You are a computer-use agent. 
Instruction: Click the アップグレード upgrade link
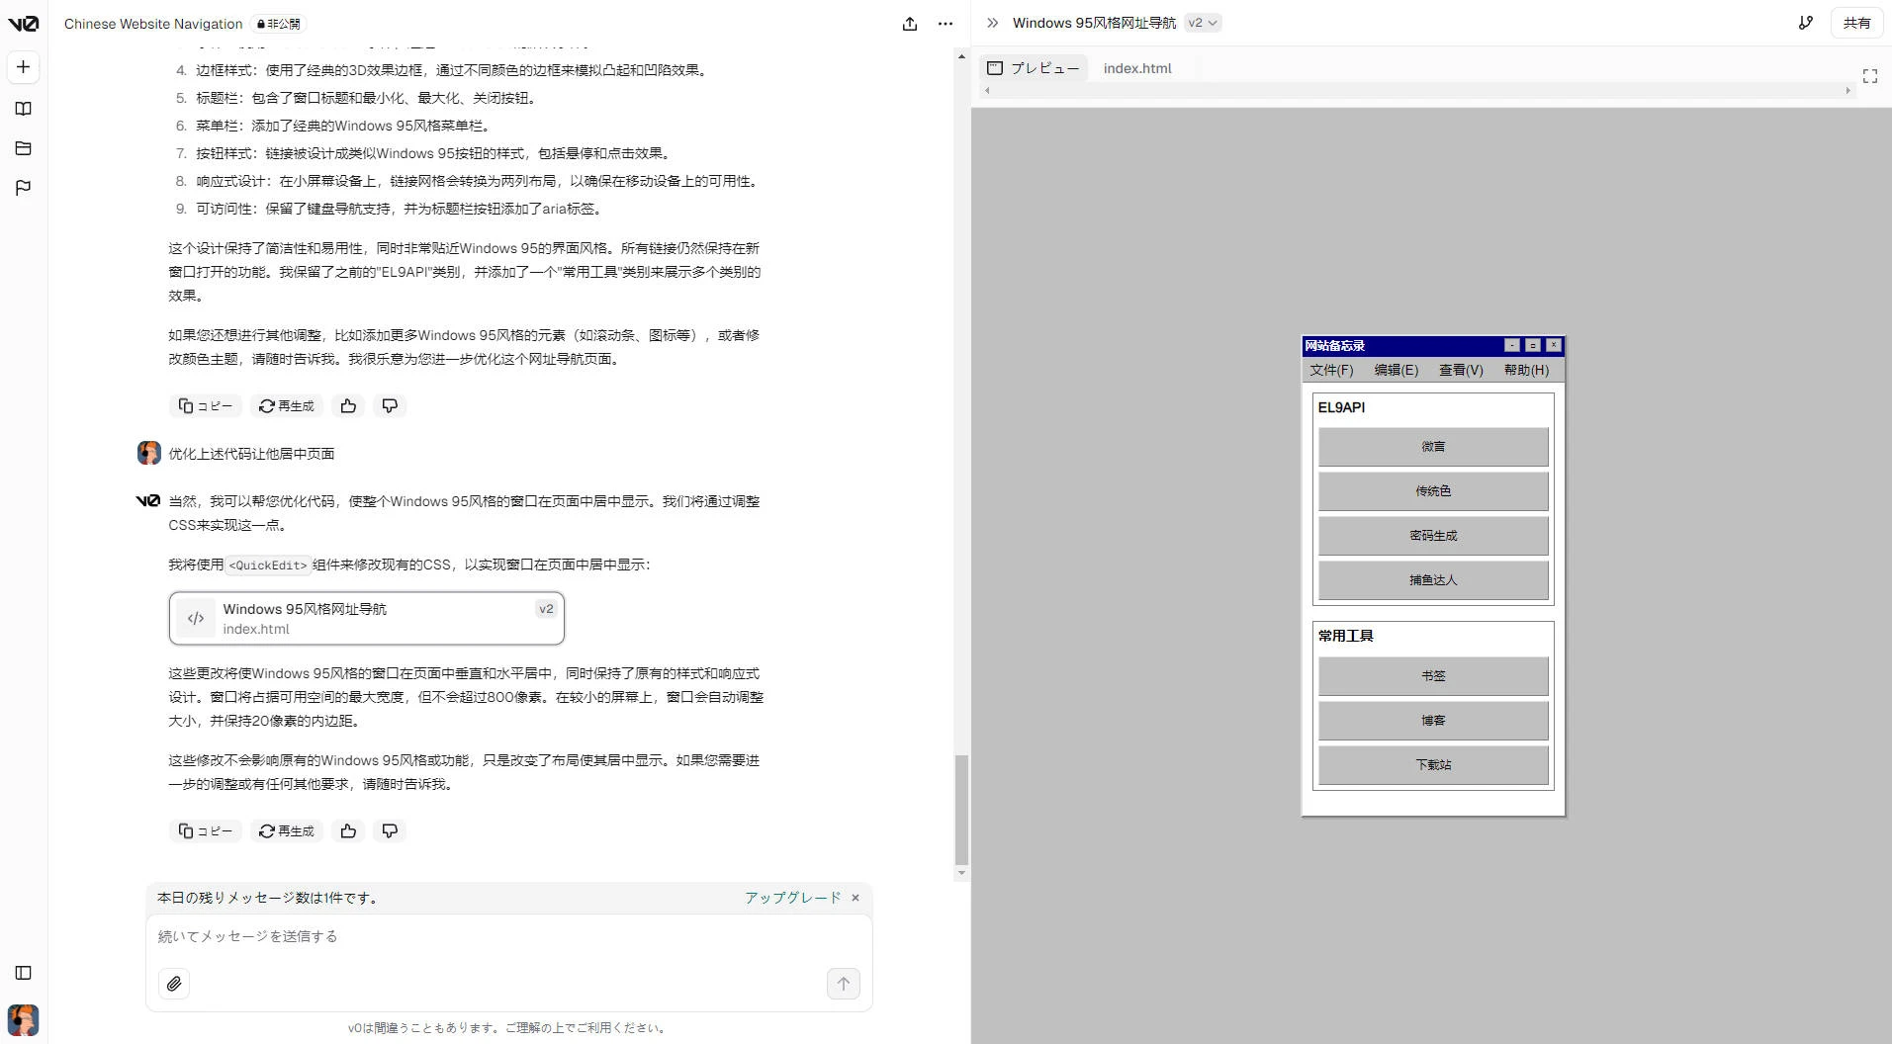792,898
